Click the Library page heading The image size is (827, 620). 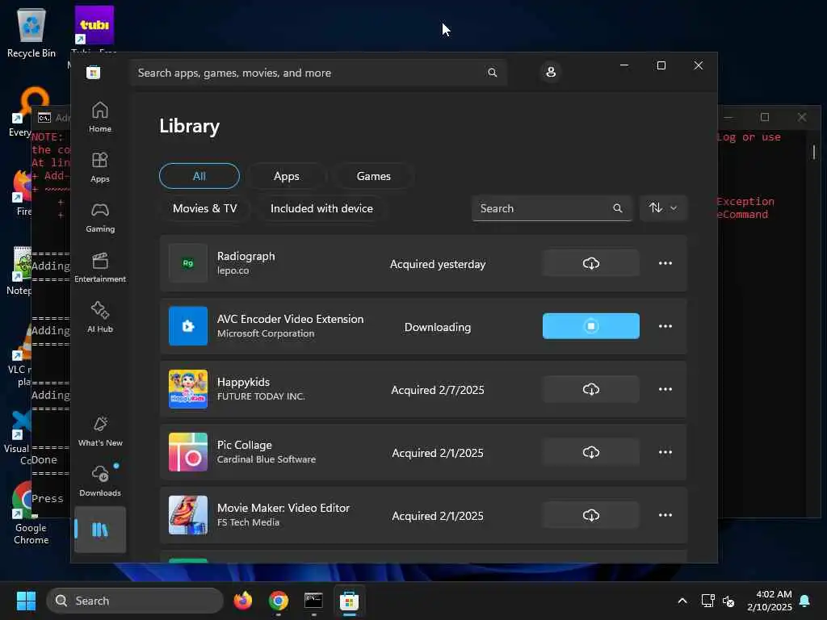pos(189,126)
